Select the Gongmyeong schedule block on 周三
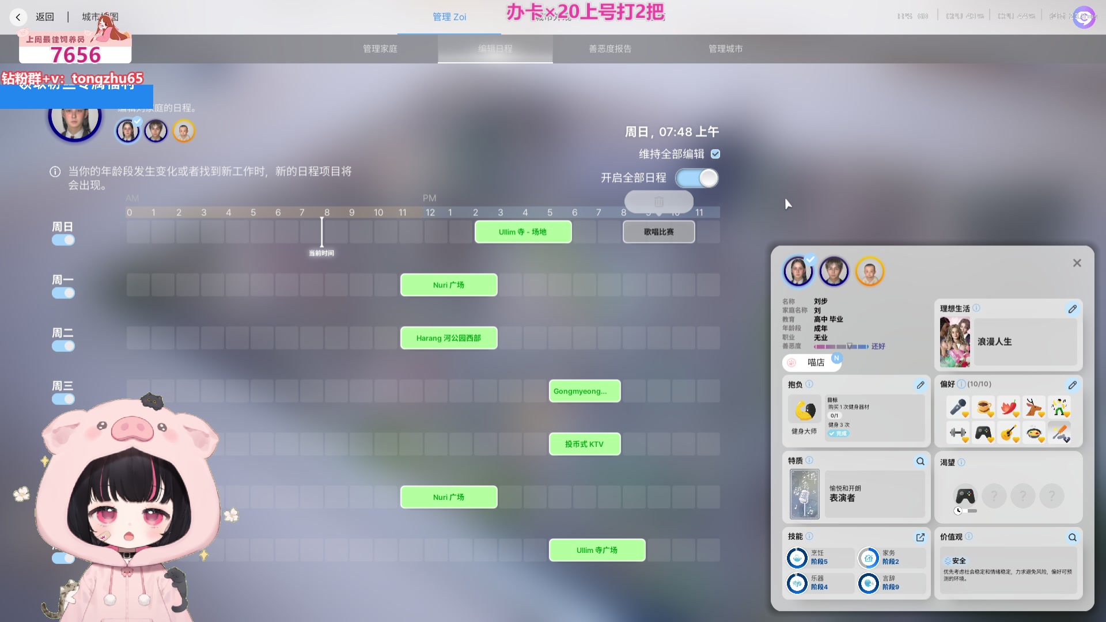This screenshot has width=1106, height=622. [585, 391]
